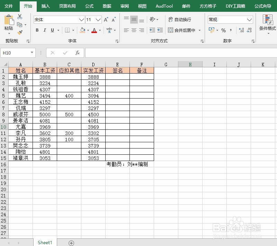
Task: Align text to the top of the cell
Action: point(126,19)
